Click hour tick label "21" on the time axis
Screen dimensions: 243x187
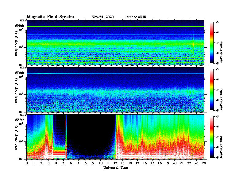[x=182, y=163]
